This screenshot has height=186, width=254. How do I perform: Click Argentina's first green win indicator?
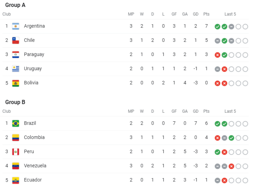pyautogui.click(x=217, y=27)
